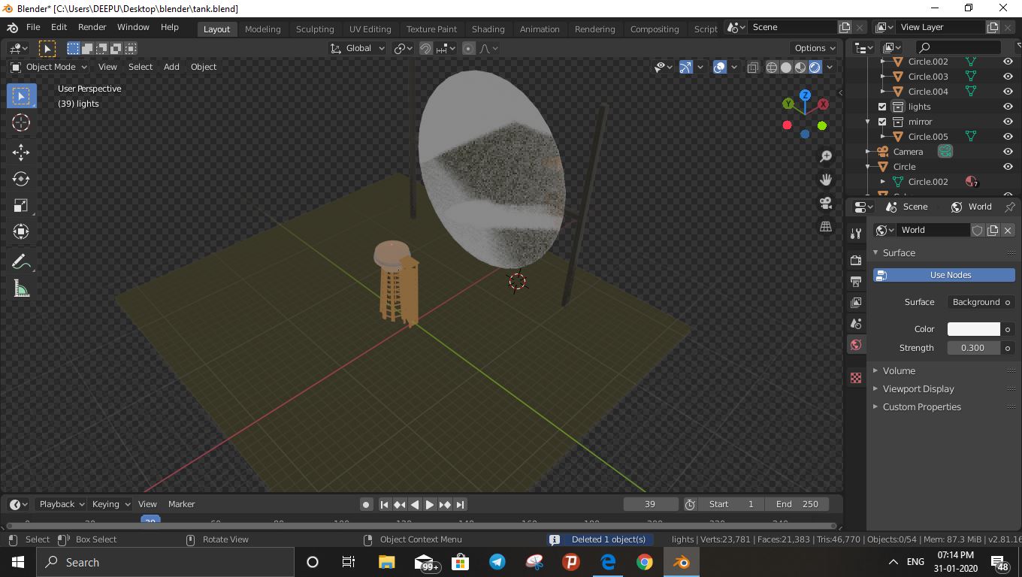Jump to the end frame
Screen dimensions: 1022x577
pyautogui.click(x=460, y=504)
